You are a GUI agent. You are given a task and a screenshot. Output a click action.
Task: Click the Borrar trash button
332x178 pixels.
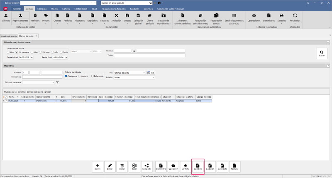click(122, 166)
